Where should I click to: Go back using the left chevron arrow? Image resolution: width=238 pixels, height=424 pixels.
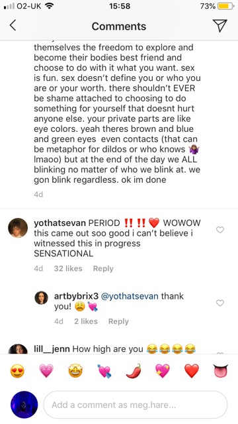13,26
